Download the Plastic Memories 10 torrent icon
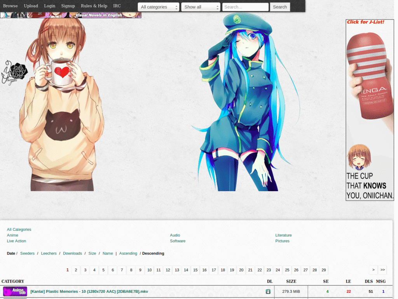Viewport: 398px width, 299px height. [x=268, y=291]
